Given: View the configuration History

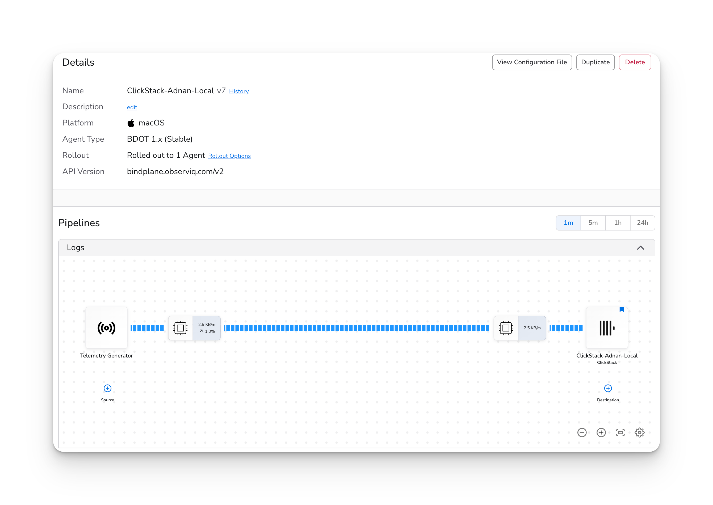Looking at the screenshot, I should [238, 91].
